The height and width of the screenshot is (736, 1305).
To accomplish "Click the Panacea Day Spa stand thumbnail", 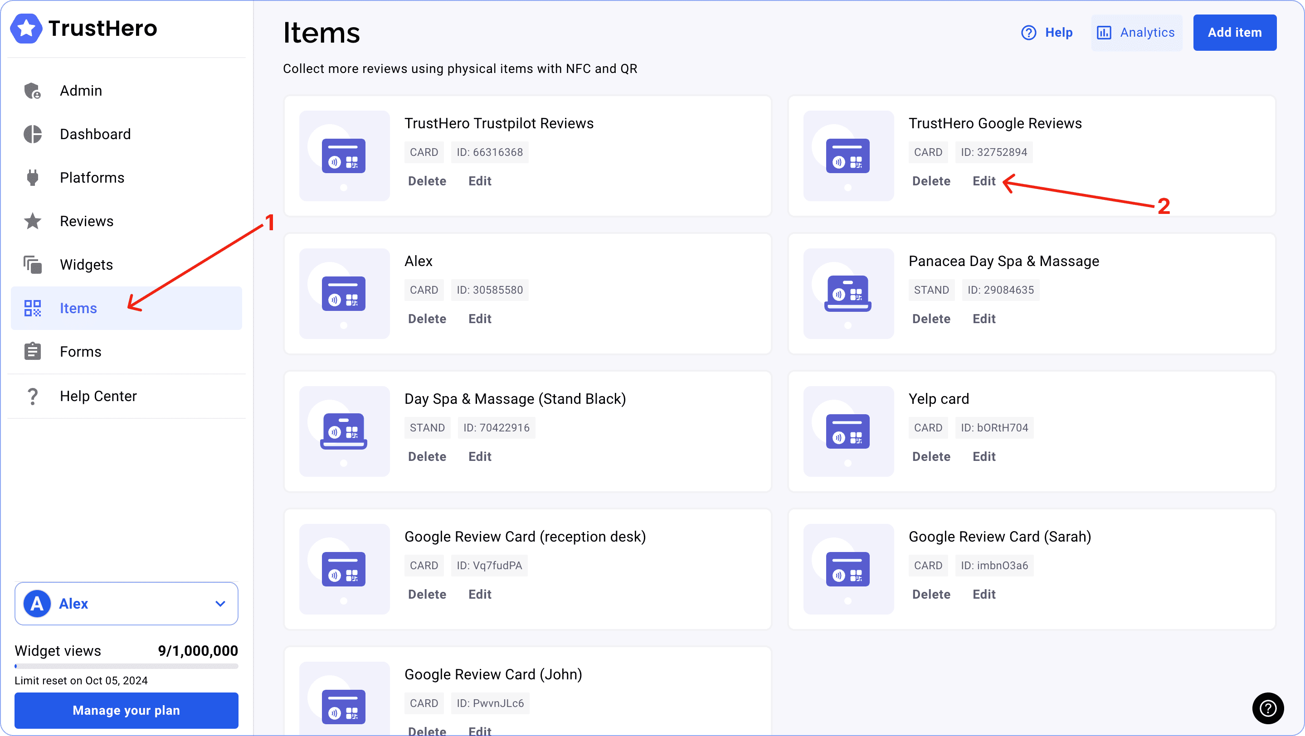I will (848, 294).
